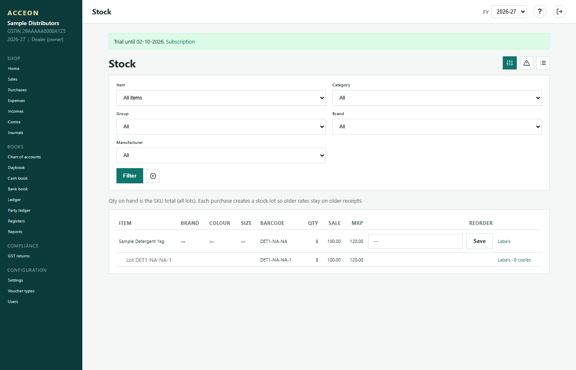The width and height of the screenshot is (576, 370).
Task: Save reorder level for Sample Detergent
Action: click(x=479, y=241)
